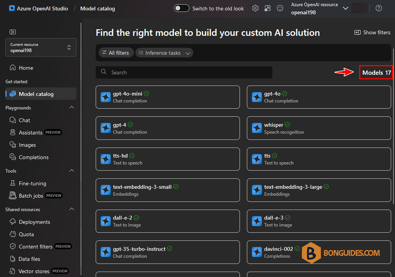Open the gpt-35-turbo-instruct model card
Screen dimensions: 395x277
[168, 252]
